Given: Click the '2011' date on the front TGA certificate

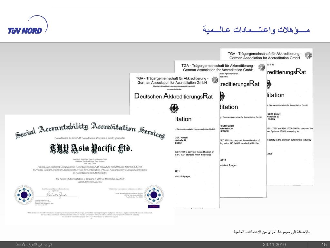Looking at the screenshot, I should tap(177, 171).
